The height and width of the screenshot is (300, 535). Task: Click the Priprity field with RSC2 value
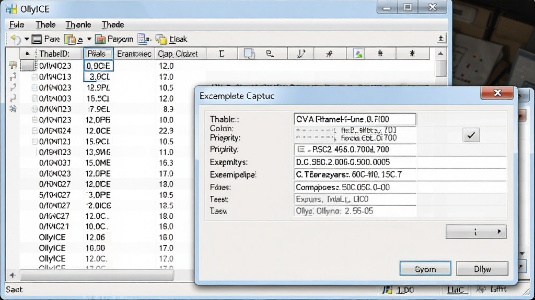click(x=355, y=149)
